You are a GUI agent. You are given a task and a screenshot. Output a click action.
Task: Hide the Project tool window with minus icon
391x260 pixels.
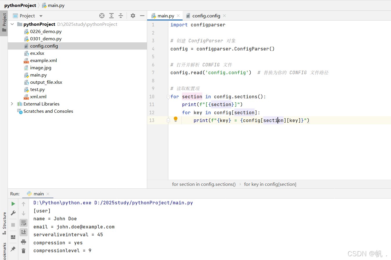coord(142,16)
